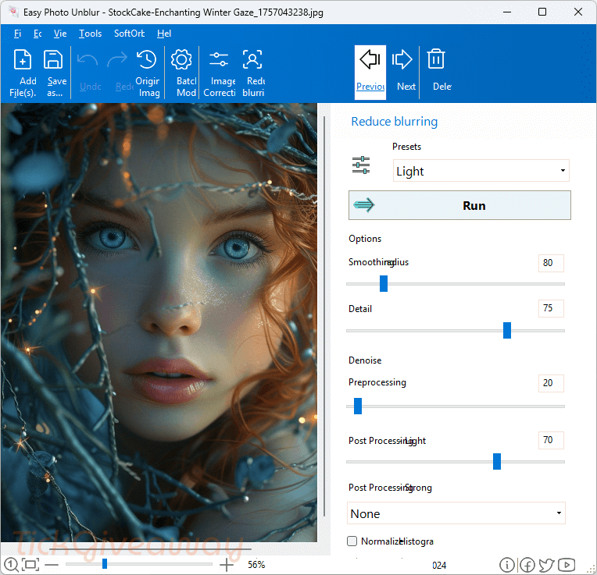Click the Preprocessing slider thumb
Screen dimensions: 597x575
point(358,406)
